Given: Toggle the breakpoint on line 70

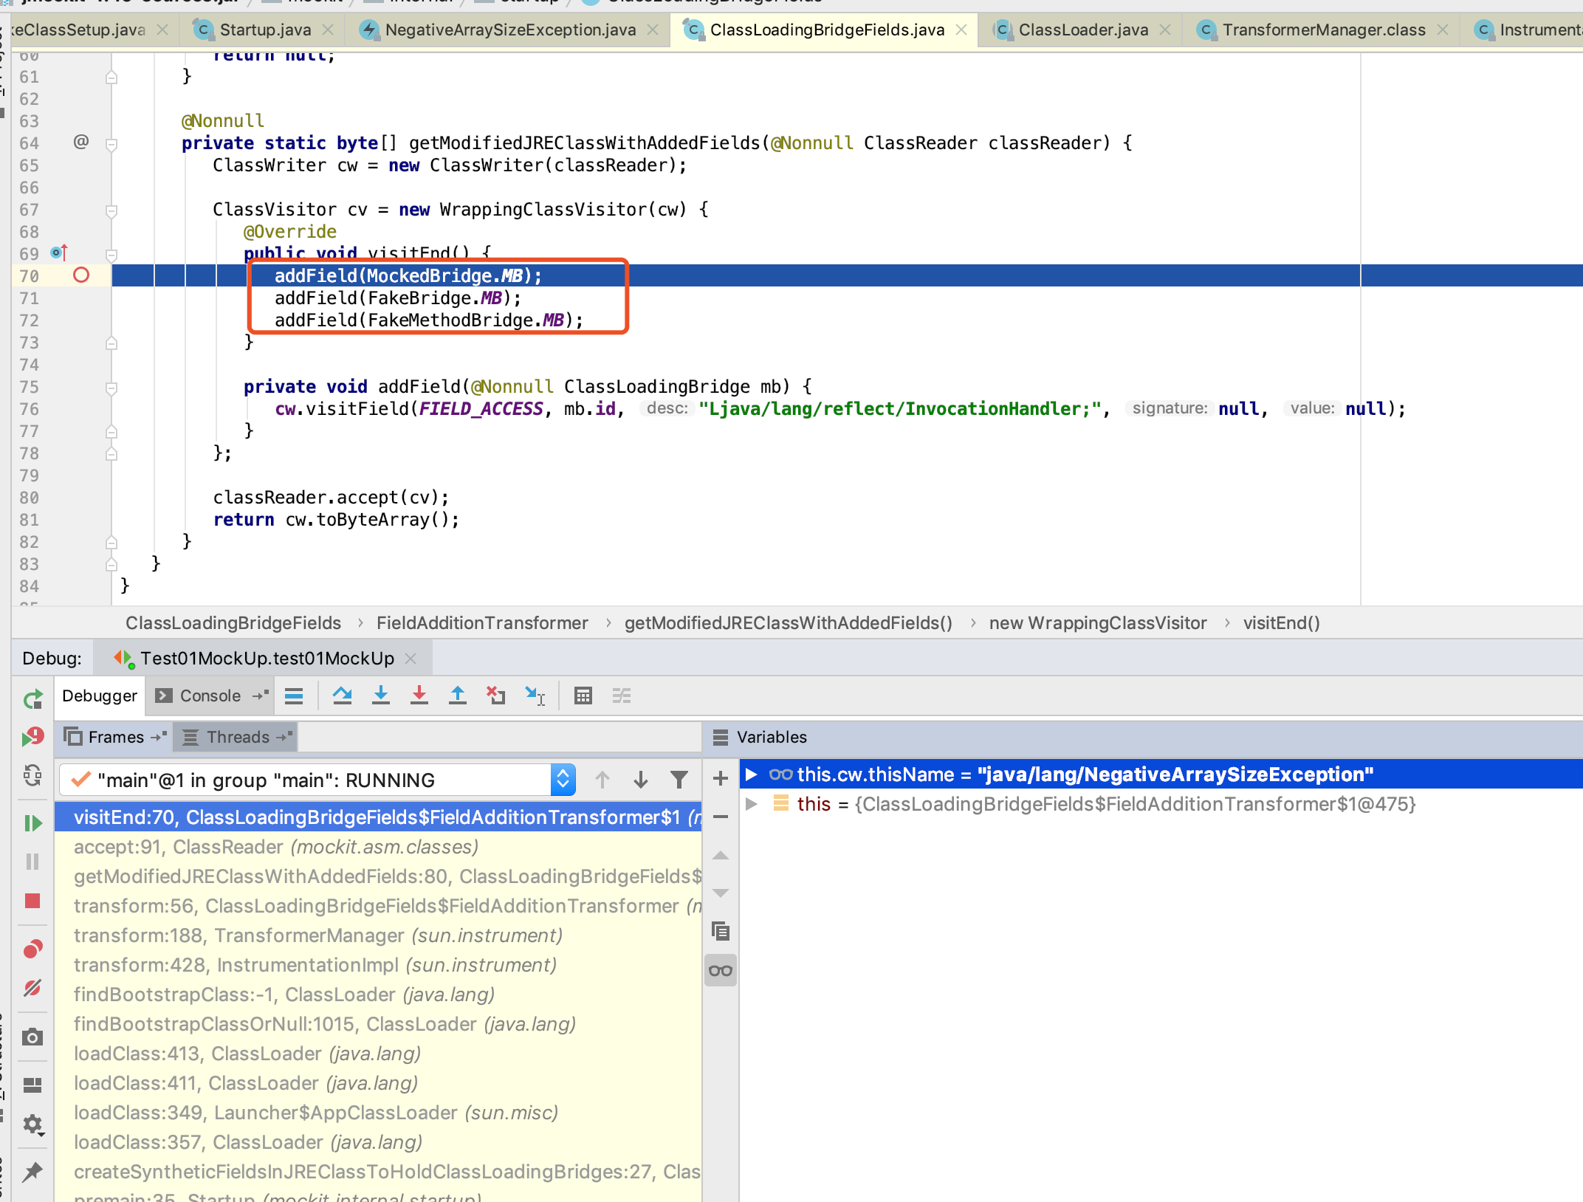Looking at the screenshot, I should (x=81, y=275).
